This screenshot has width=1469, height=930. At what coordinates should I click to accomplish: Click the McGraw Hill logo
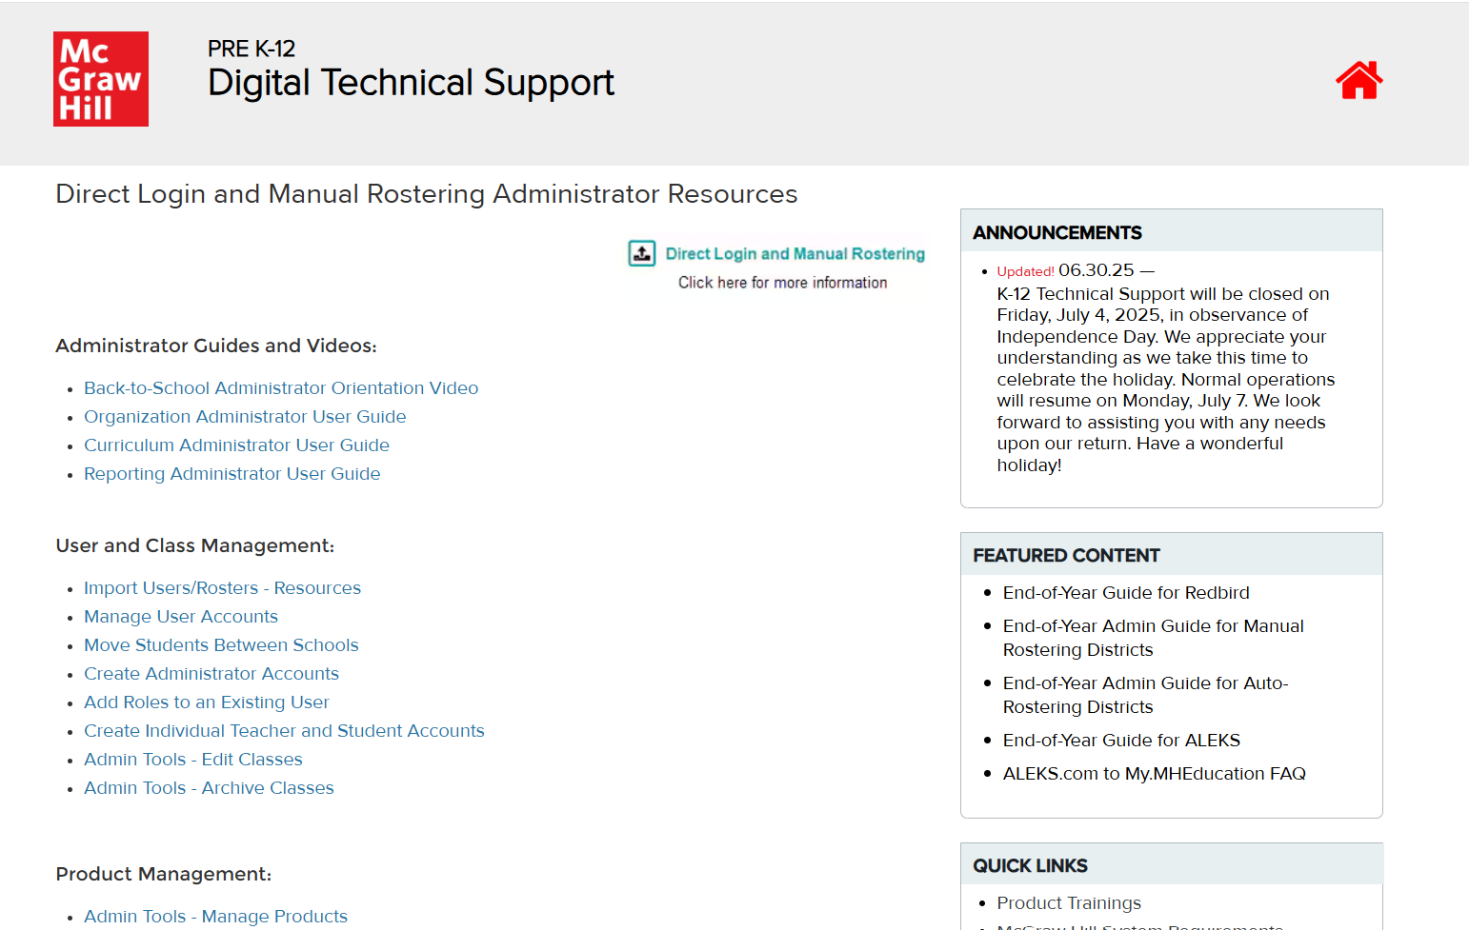(x=101, y=79)
